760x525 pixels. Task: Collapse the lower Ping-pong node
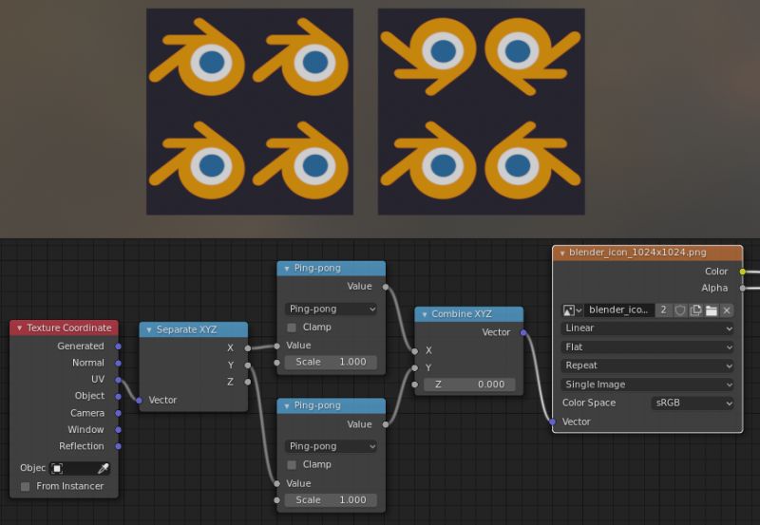click(287, 406)
